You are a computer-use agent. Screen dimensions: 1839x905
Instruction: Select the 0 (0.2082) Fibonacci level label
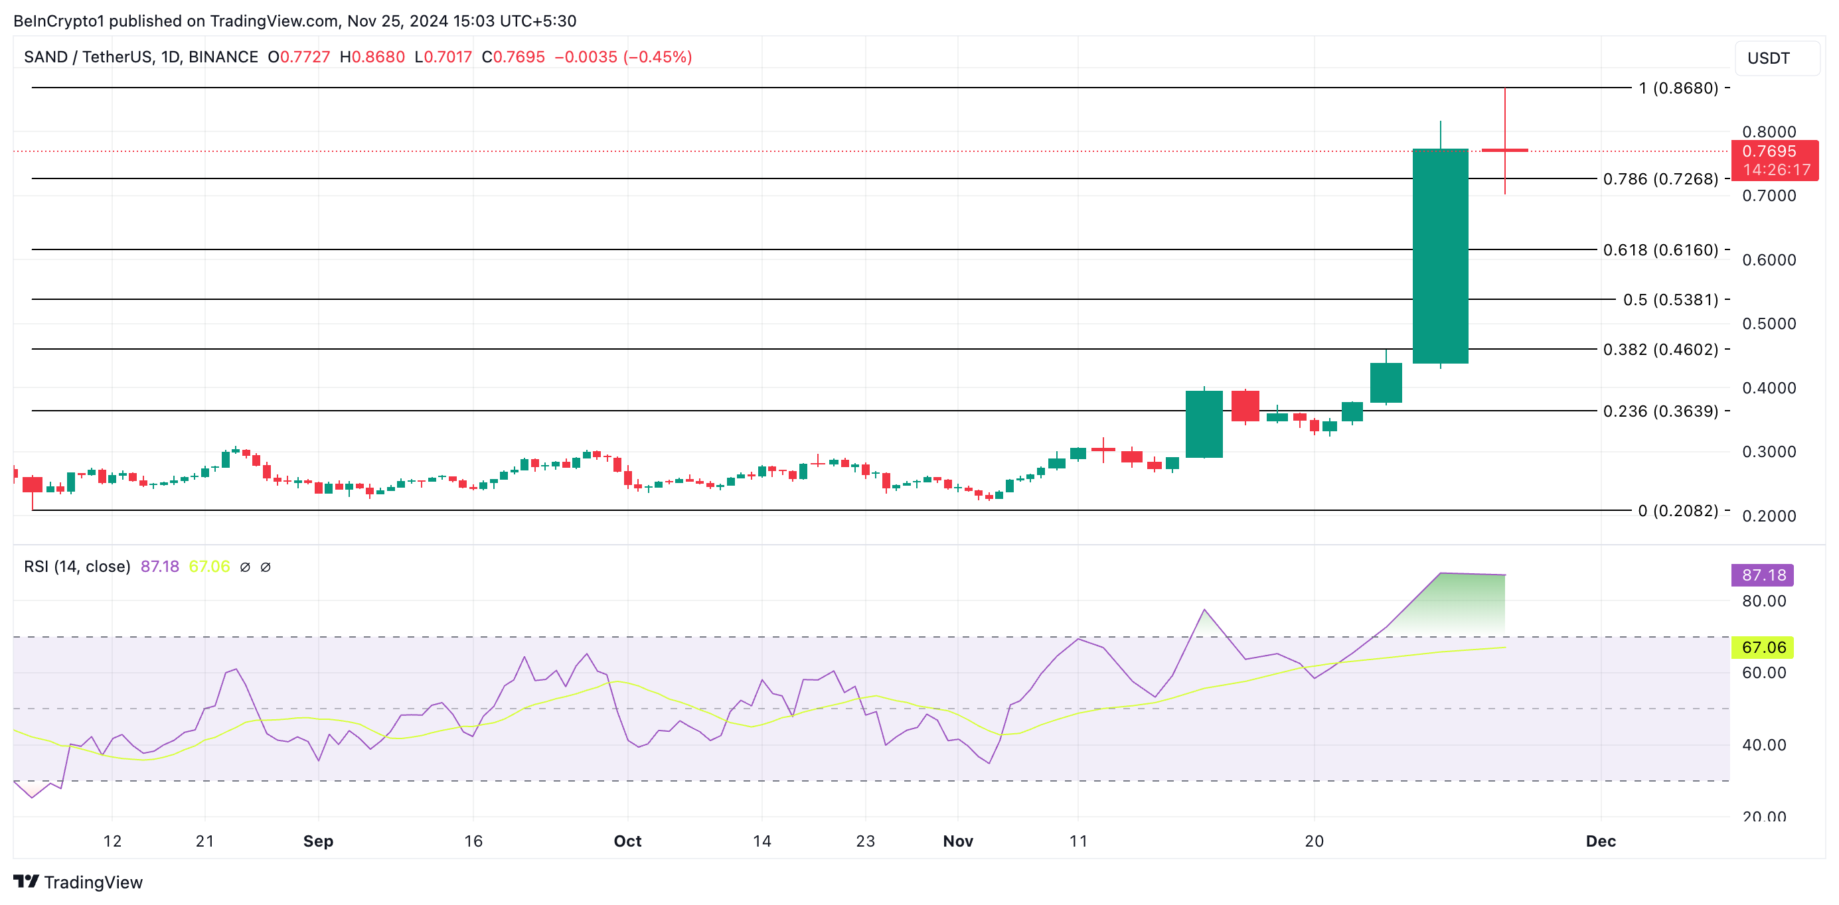click(x=1678, y=510)
